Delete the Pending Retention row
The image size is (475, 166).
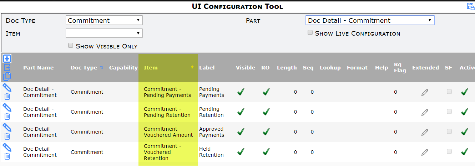pyautogui.click(x=7, y=116)
